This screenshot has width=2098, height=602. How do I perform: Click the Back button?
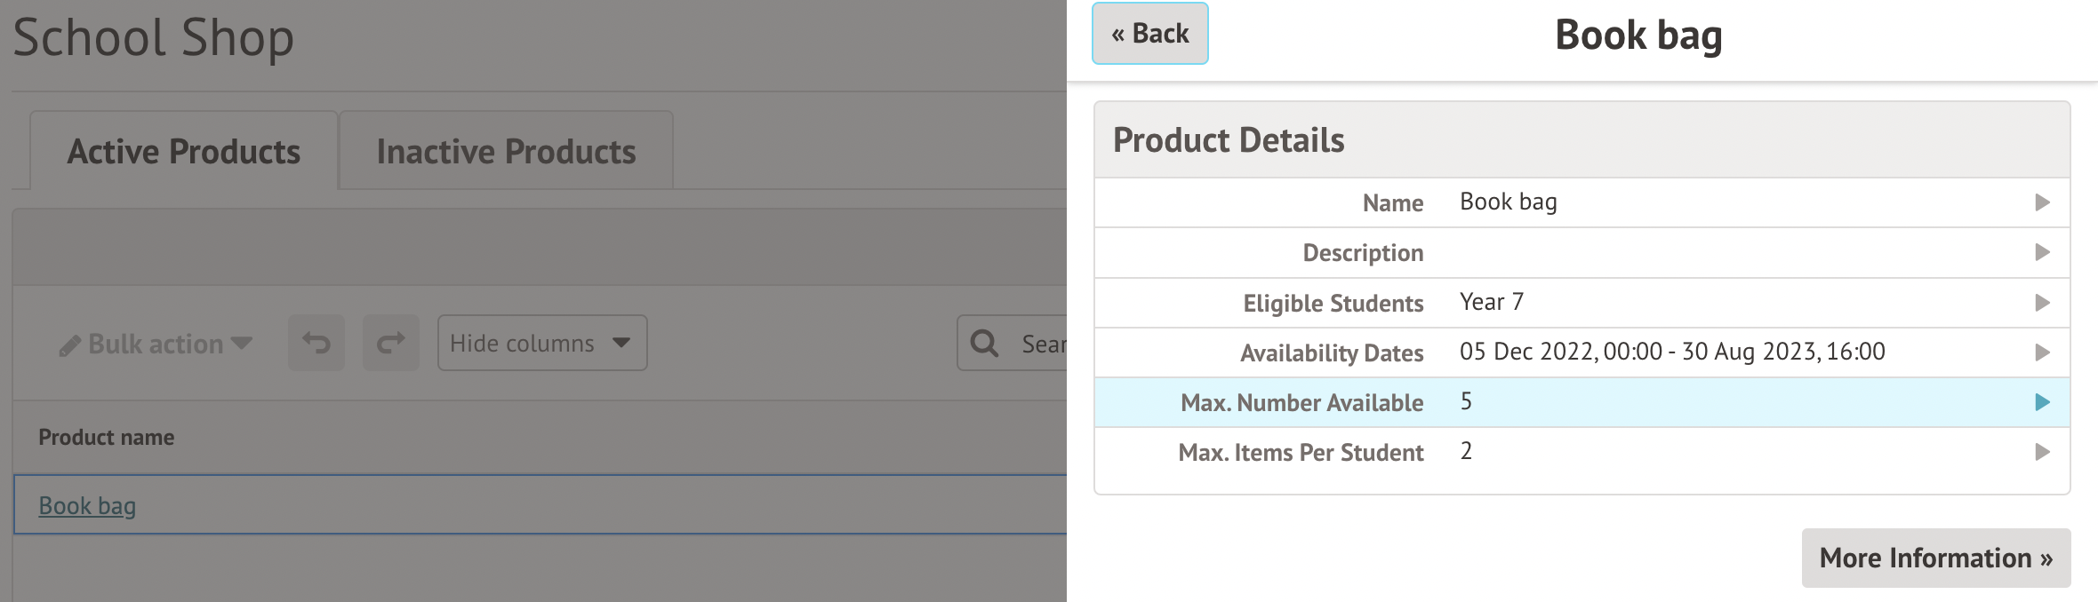[1149, 34]
